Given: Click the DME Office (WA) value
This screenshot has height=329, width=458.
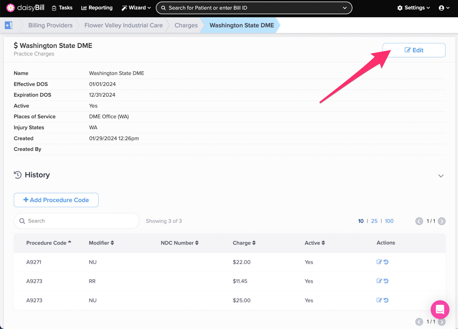Looking at the screenshot, I should point(109,117).
